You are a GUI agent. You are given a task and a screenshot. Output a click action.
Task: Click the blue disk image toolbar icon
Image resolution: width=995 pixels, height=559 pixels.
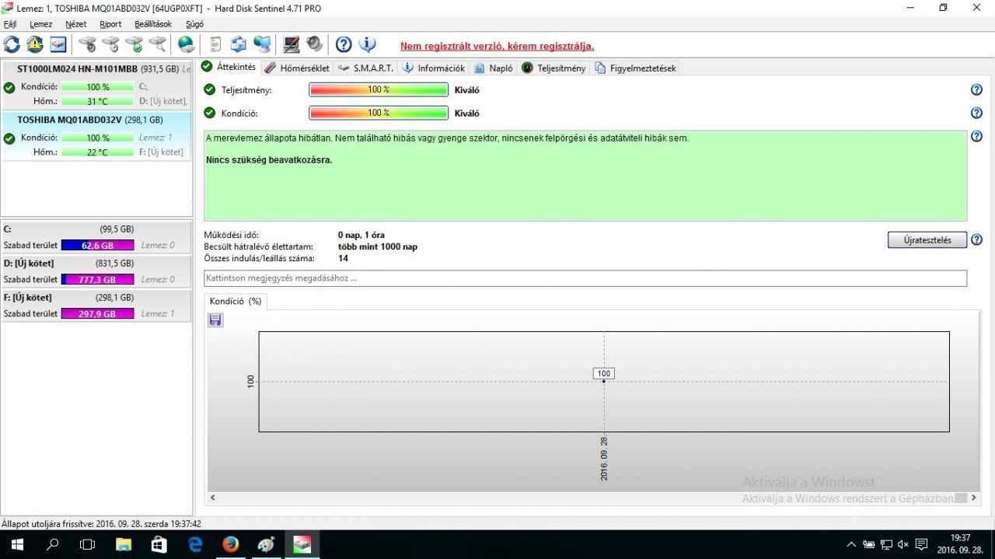[58, 44]
